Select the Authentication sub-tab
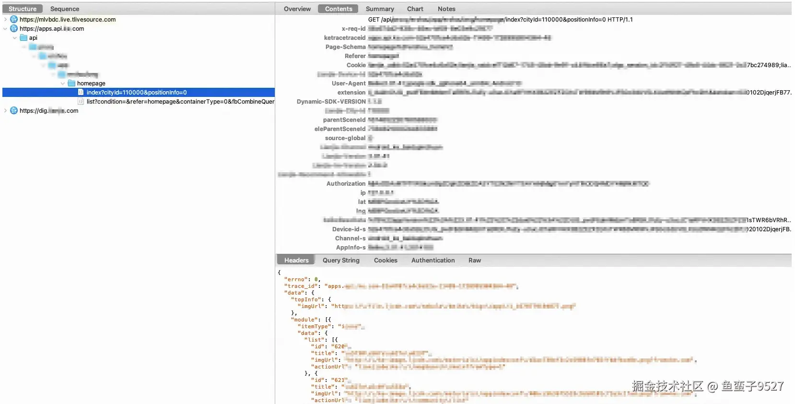Screen dimensions: 795x404 point(433,260)
